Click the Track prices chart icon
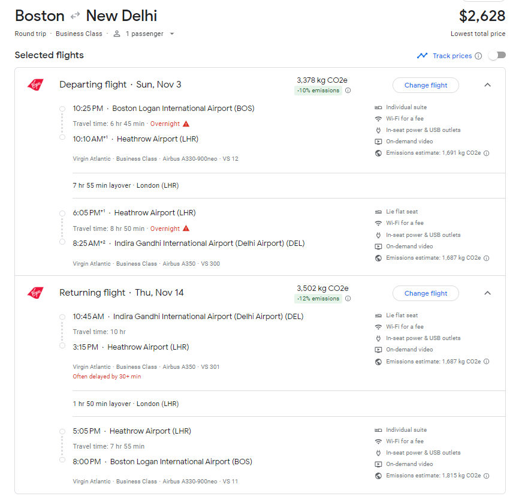The height and width of the screenshot is (496, 528). click(x=421, y=55)
